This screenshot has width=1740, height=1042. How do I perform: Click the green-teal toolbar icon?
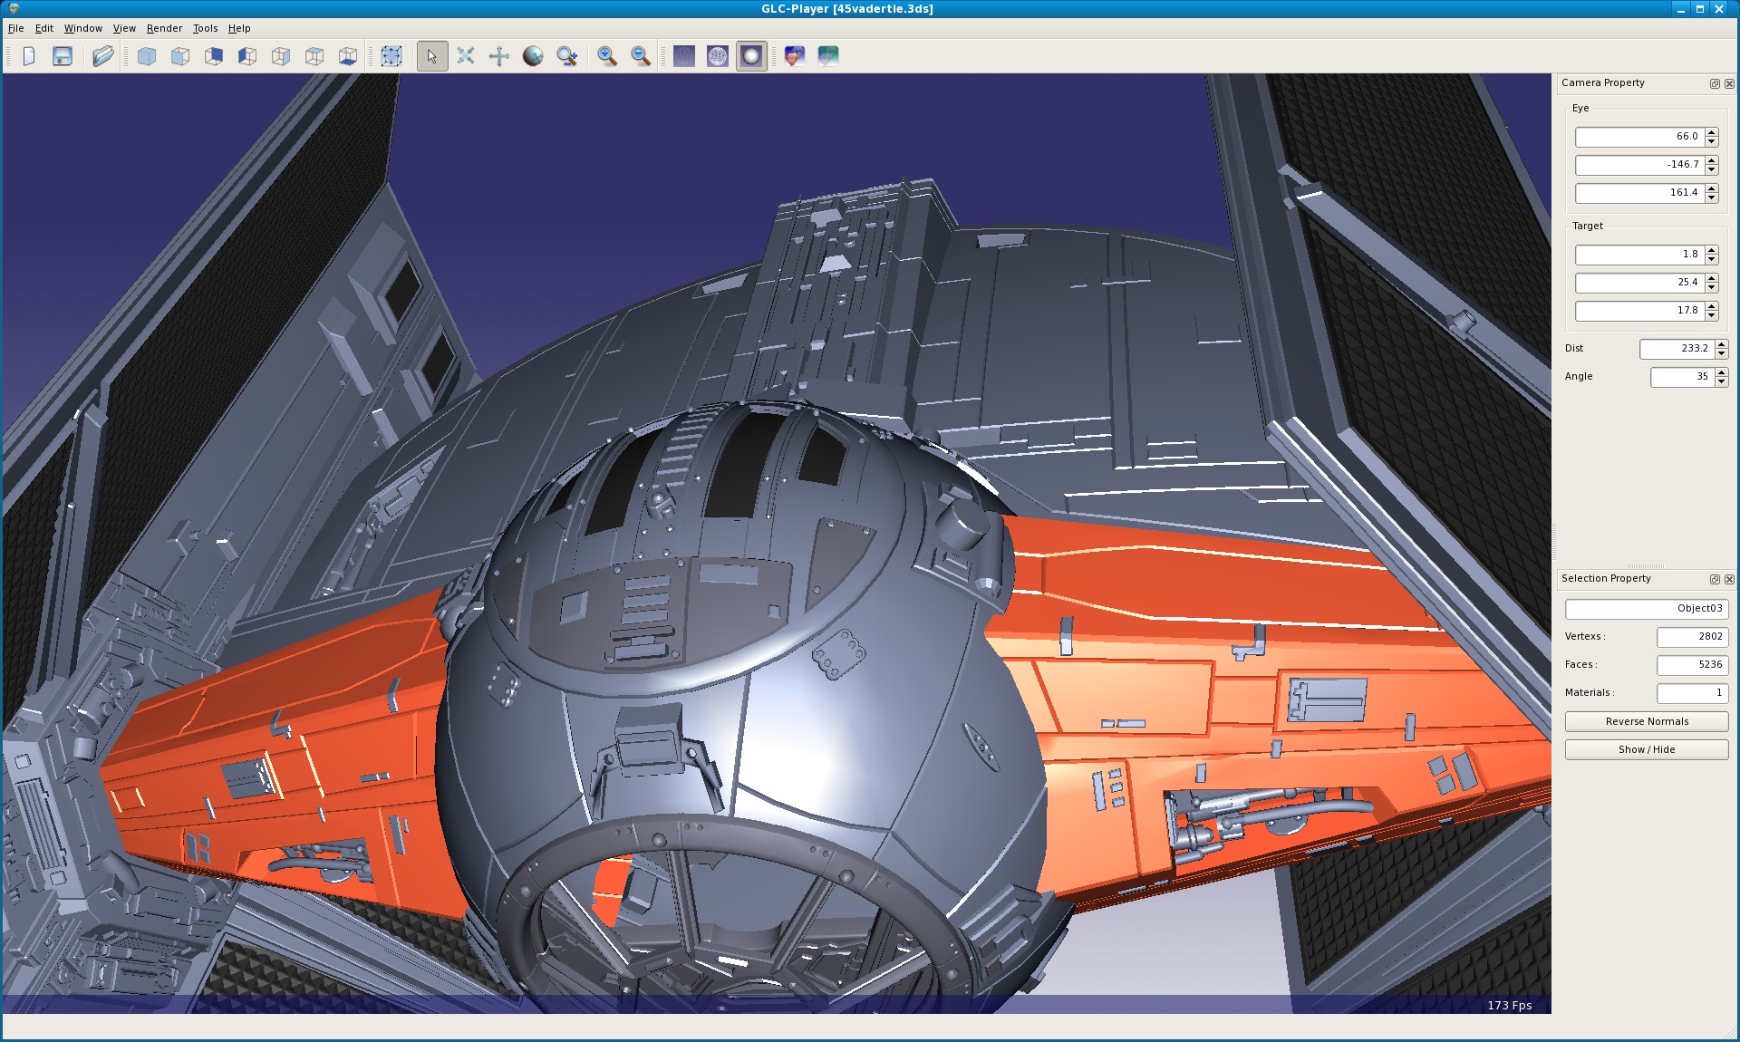click(828, 56)
